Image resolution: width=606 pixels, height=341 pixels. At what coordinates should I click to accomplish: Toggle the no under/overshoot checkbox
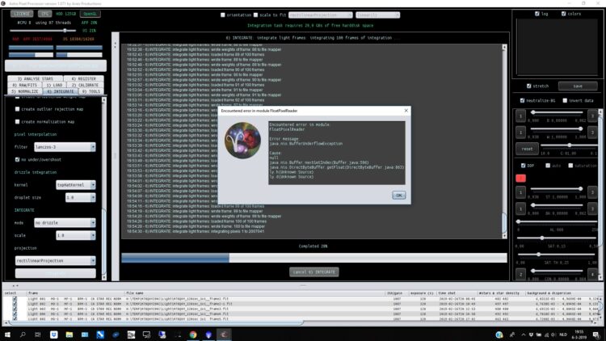pyautogui.click(x=18, y=159)
